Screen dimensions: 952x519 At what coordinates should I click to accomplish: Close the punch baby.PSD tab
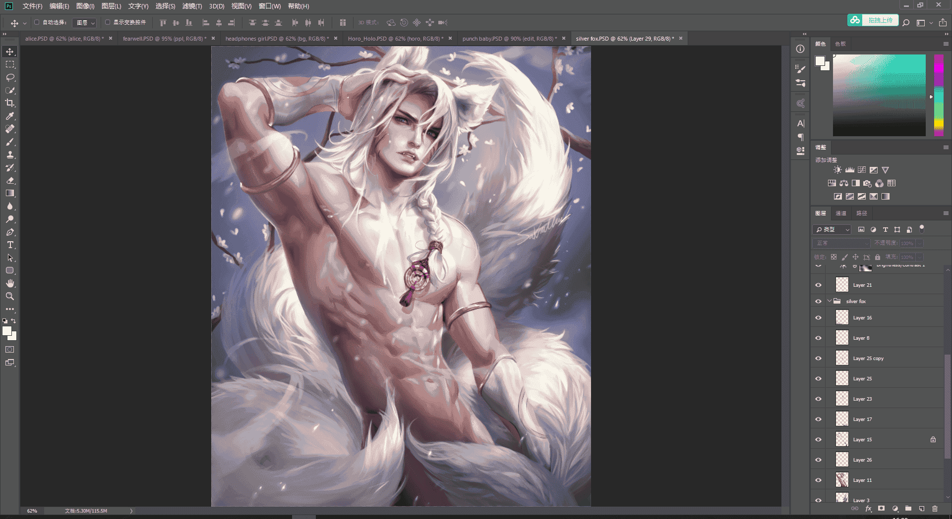564,38
